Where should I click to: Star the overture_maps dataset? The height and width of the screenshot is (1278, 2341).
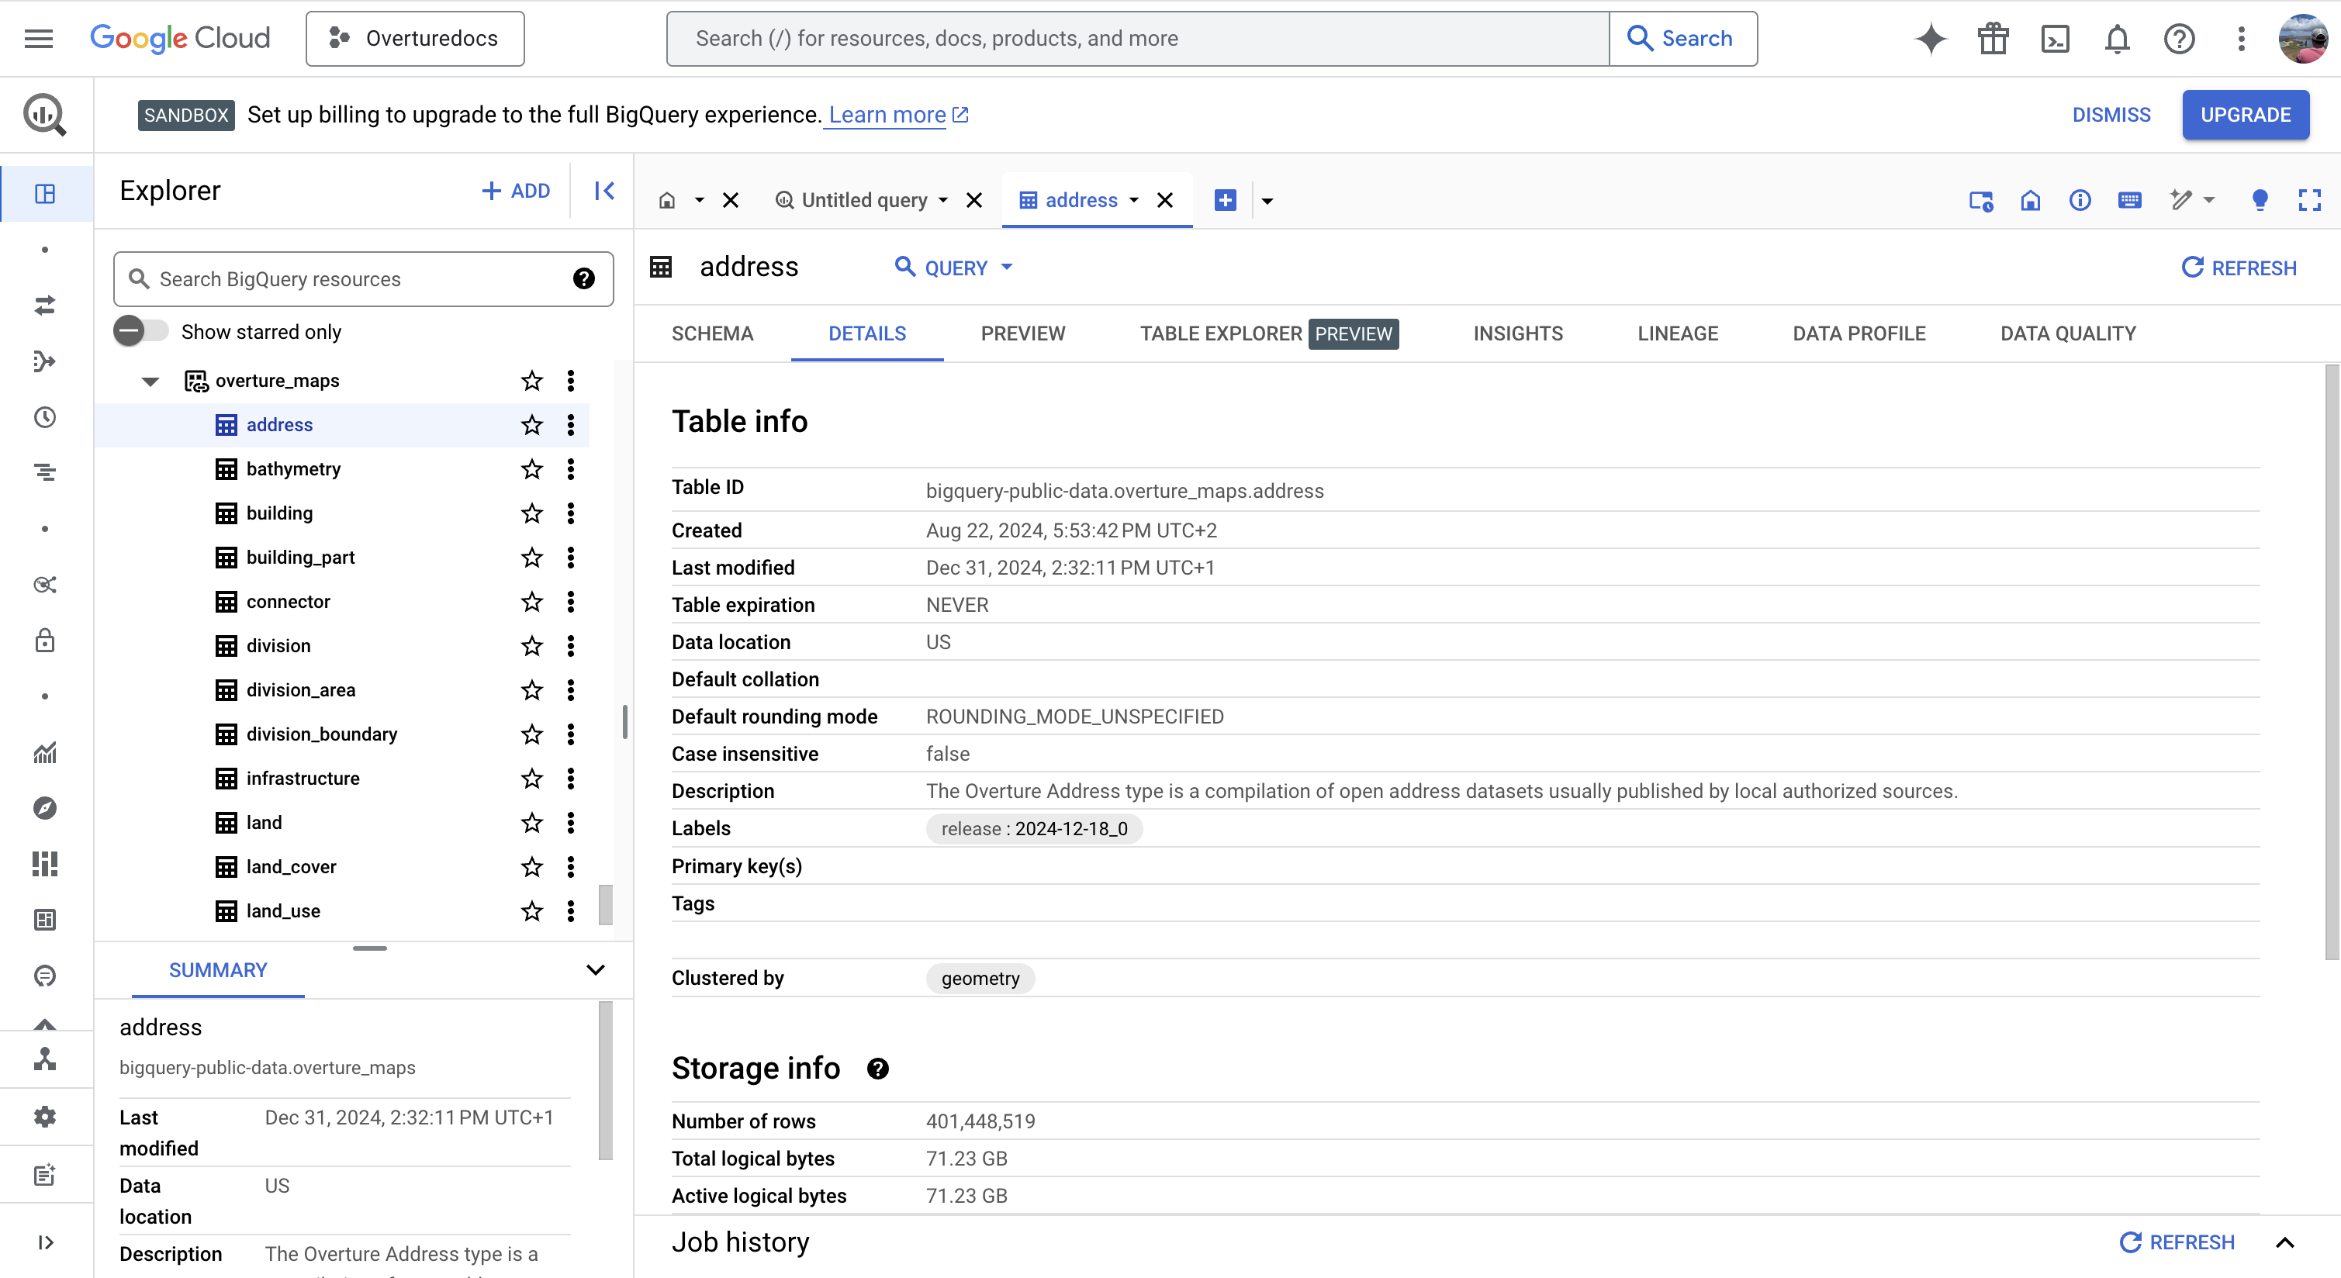pyautogui.click(x=531, y=381)
